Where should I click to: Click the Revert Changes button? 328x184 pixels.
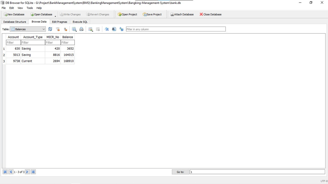[x=98, y=14]
